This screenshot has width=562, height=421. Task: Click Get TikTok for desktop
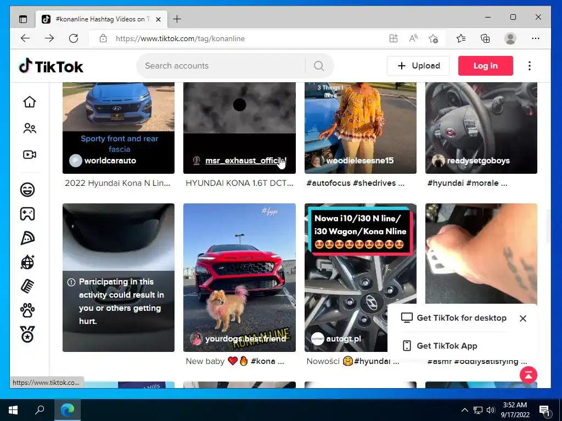coord(454,318)
